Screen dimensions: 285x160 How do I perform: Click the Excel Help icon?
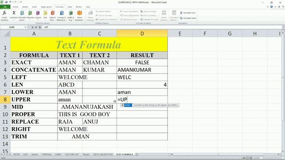coord(271,7)
